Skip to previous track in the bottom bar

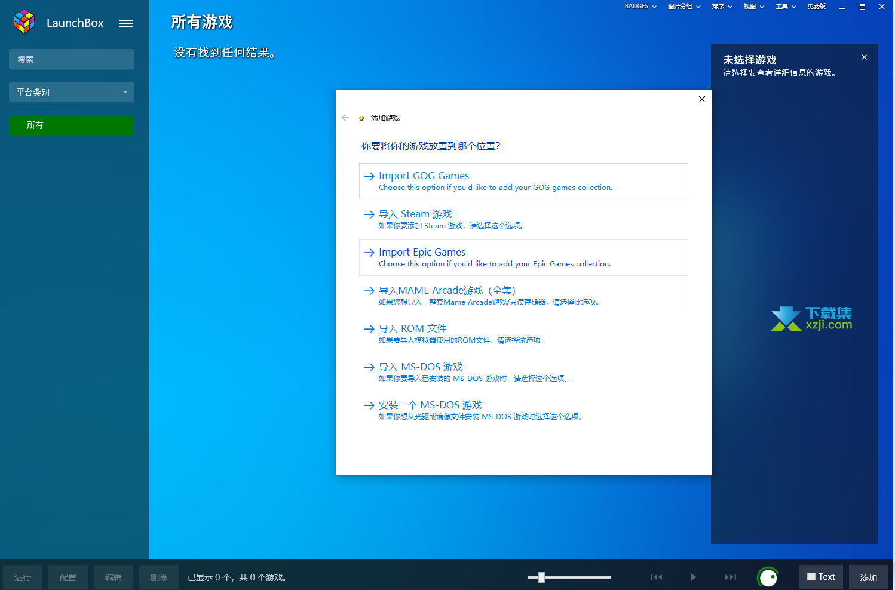click(657, 577)
